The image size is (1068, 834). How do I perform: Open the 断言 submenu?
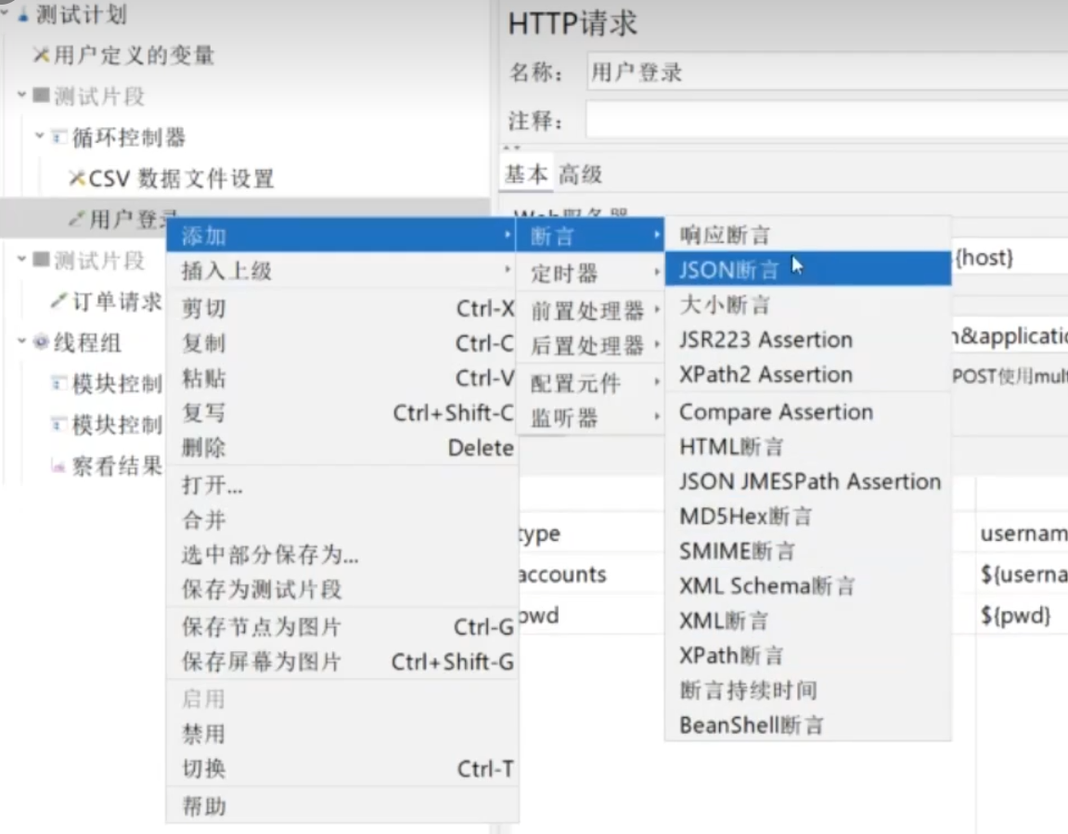click(x=590, y=237)
